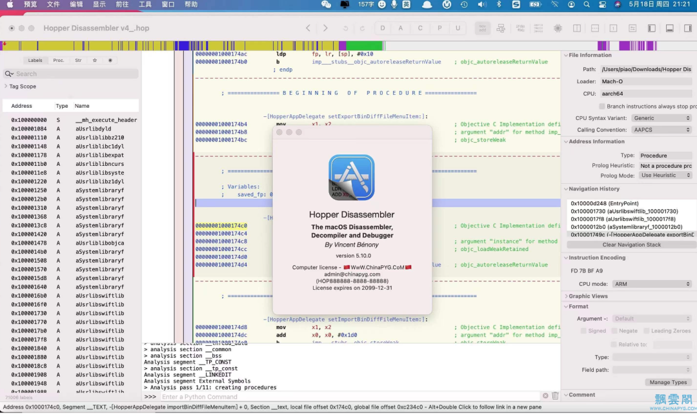Collapse the File Information section
This screenshot has height=415, width=697.
[x=566, y=55]
